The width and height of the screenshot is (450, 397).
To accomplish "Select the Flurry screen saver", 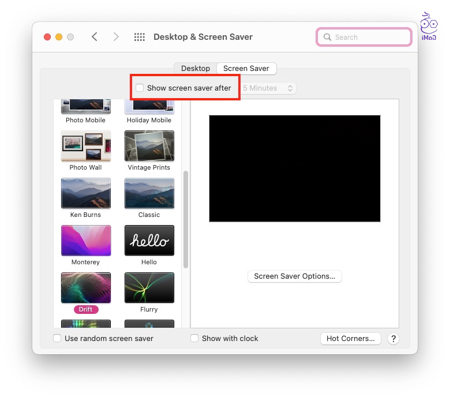I will coord(149,288).
